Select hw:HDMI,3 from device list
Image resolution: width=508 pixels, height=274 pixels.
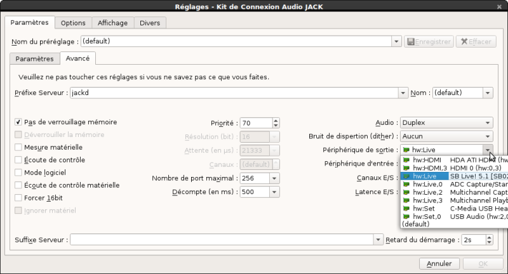pyautogui.click(x=455, y=168)
